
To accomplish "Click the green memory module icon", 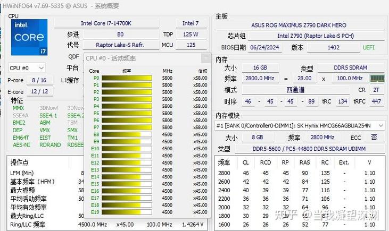I will coord(377,79).
